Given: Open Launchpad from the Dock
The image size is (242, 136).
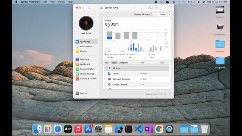Looking at the screenshot, I should click(48, 129).
